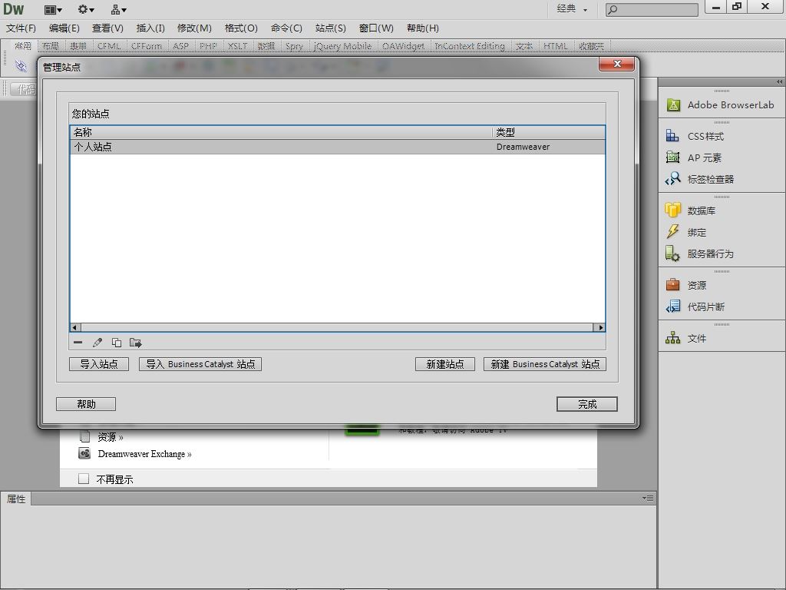Screen dimensions: 786x590
Task: Switch to the HTML insert tab
Action: [556, 46]
